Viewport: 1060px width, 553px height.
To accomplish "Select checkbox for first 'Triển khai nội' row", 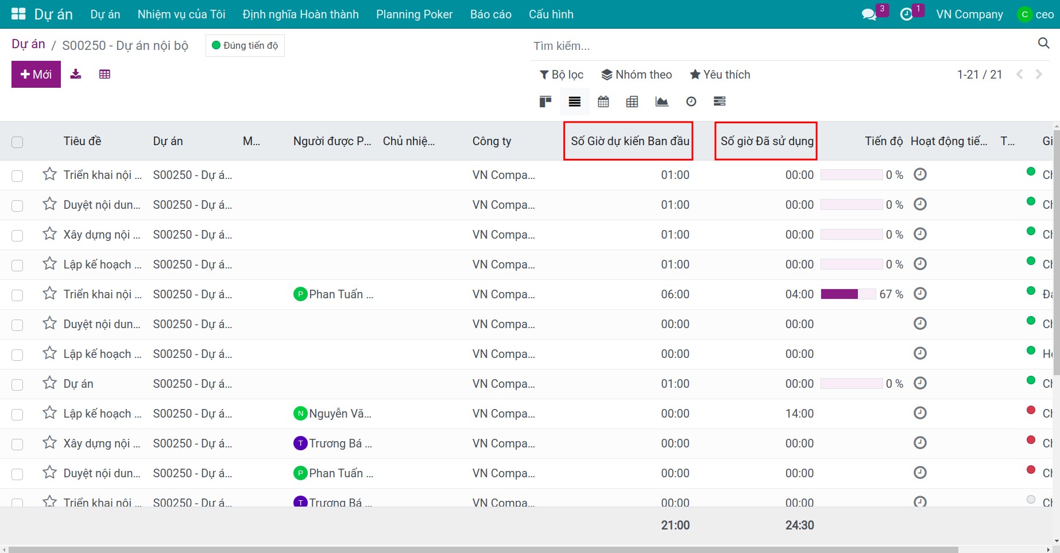I will [17, 176].
